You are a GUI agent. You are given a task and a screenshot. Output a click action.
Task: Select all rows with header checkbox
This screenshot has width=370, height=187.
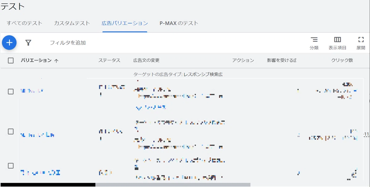tap(11, 60)
